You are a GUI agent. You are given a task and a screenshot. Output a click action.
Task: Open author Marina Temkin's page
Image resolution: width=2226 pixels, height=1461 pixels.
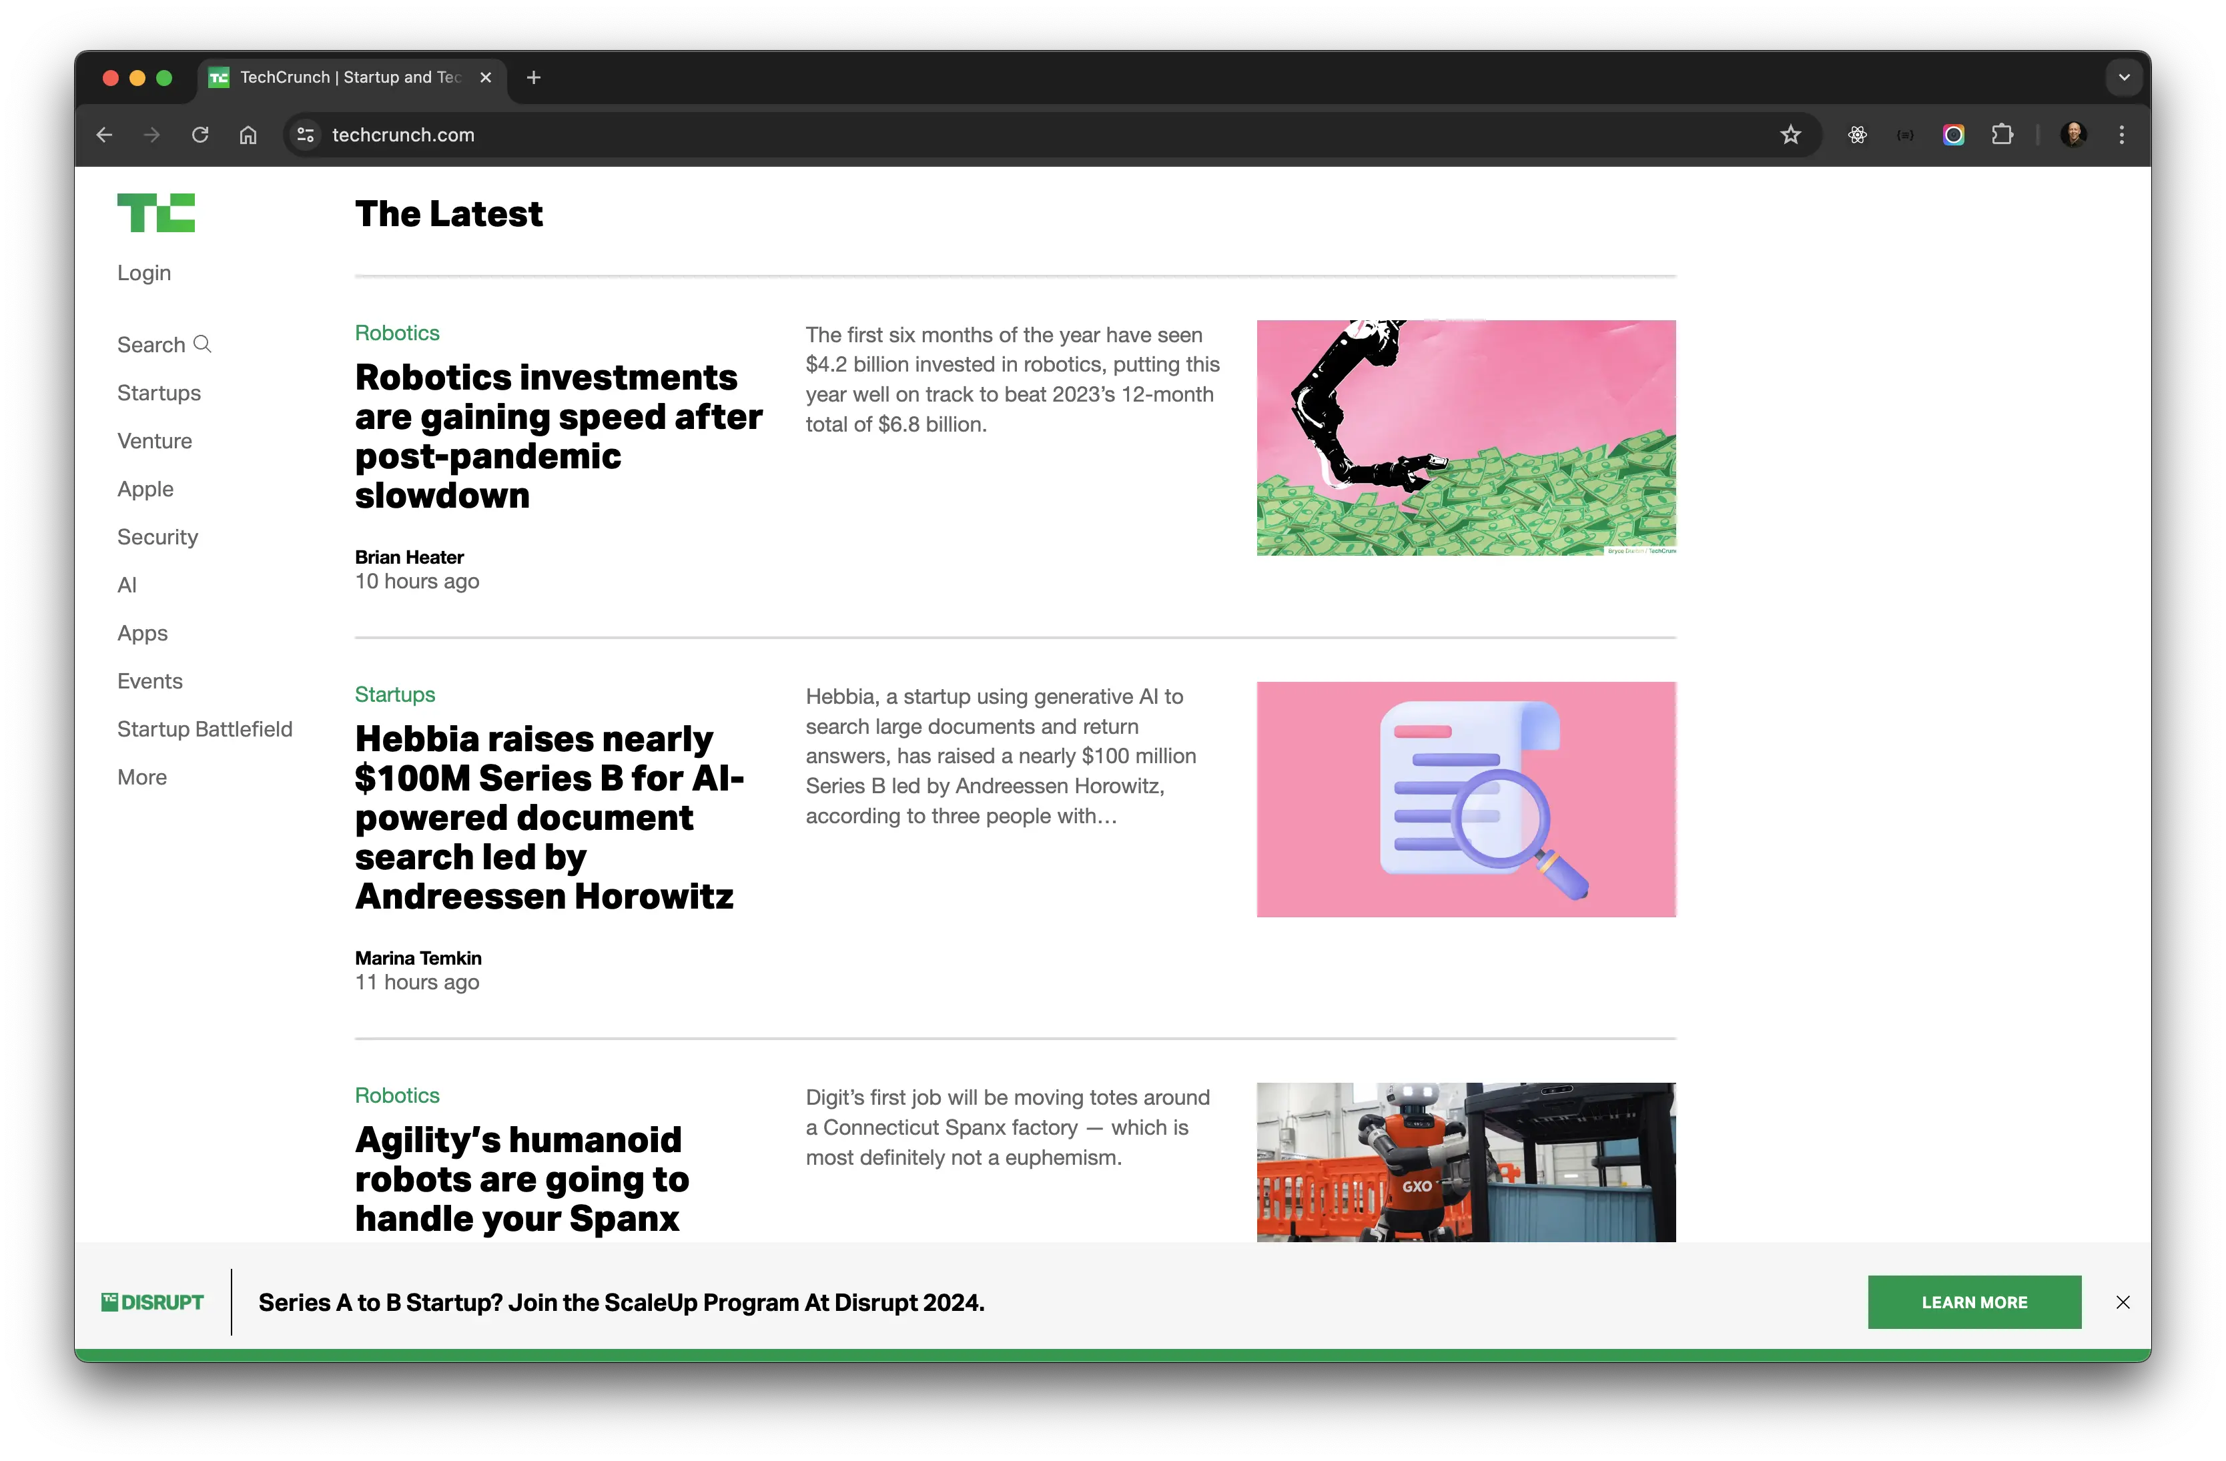coord(418,958)
